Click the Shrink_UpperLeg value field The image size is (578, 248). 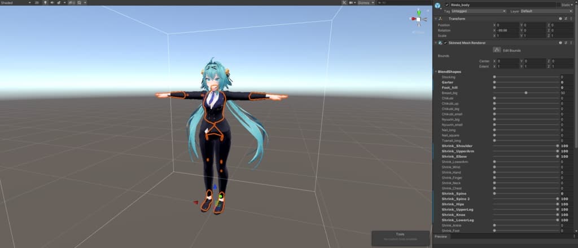coord(567,209)
